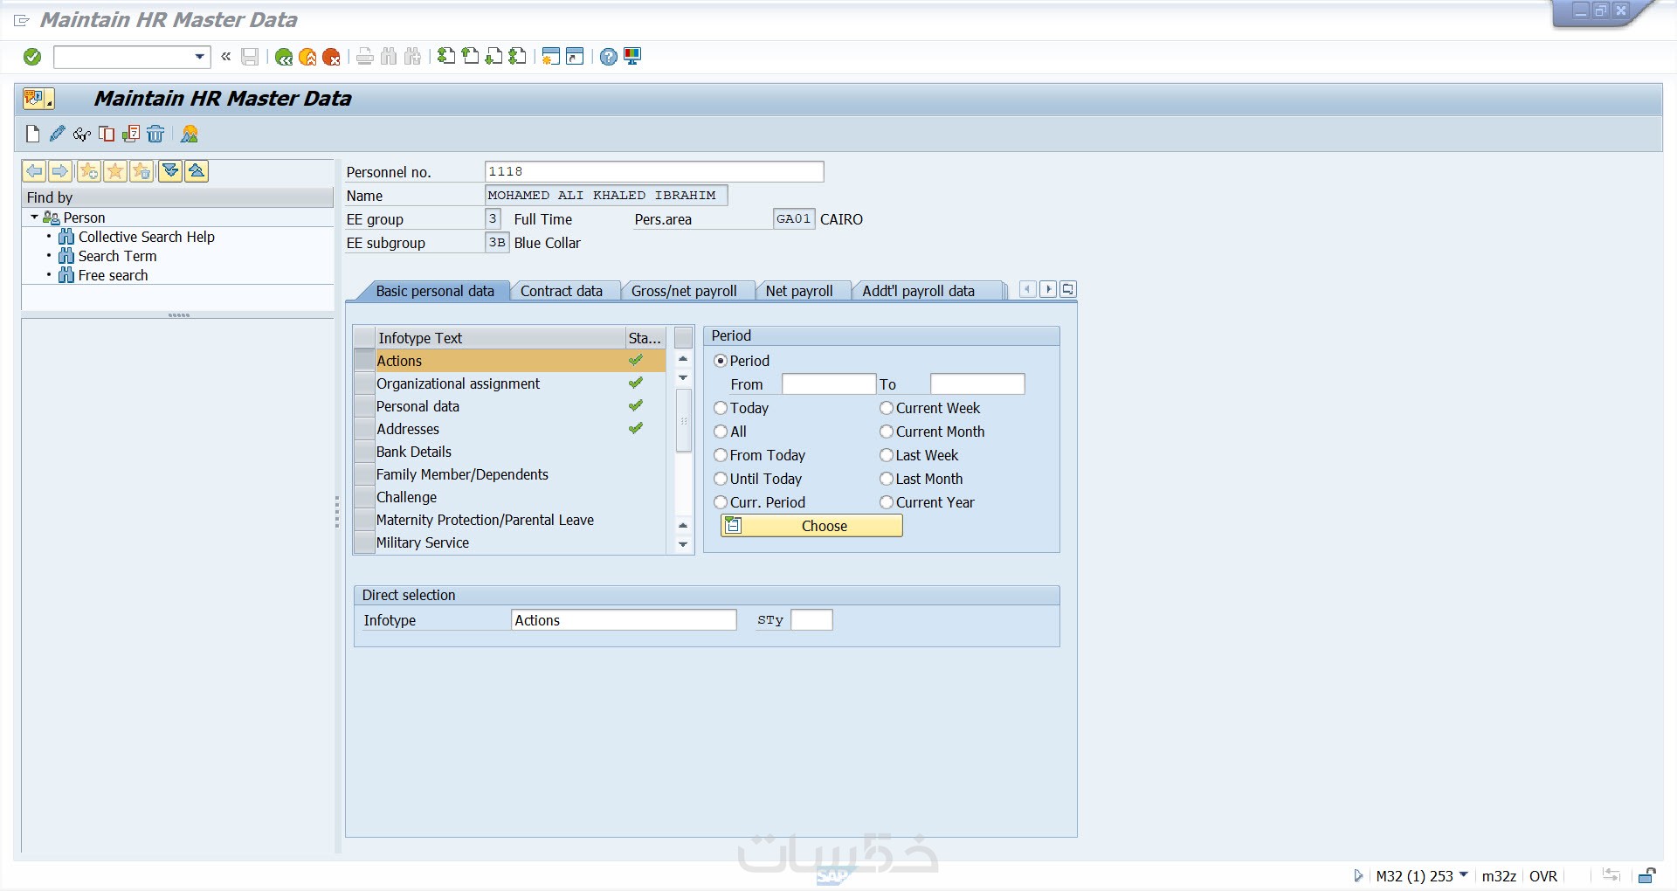Go to Next Page icon
Image resolution: width=1677 pixels, height=891 pixels.
click(493, 57)
